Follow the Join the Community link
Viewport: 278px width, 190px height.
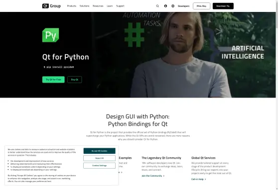tap(152, 176)
